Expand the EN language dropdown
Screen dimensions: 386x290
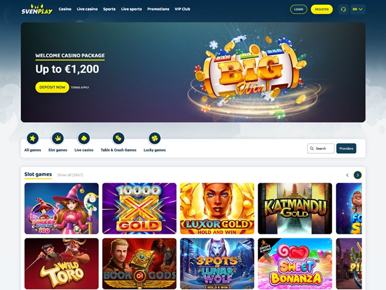tap(358, 9)
